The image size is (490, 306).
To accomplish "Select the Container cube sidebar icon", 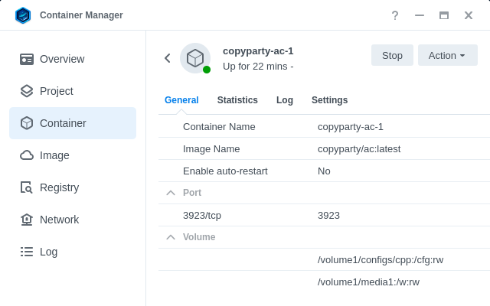I will pos(27,123).
